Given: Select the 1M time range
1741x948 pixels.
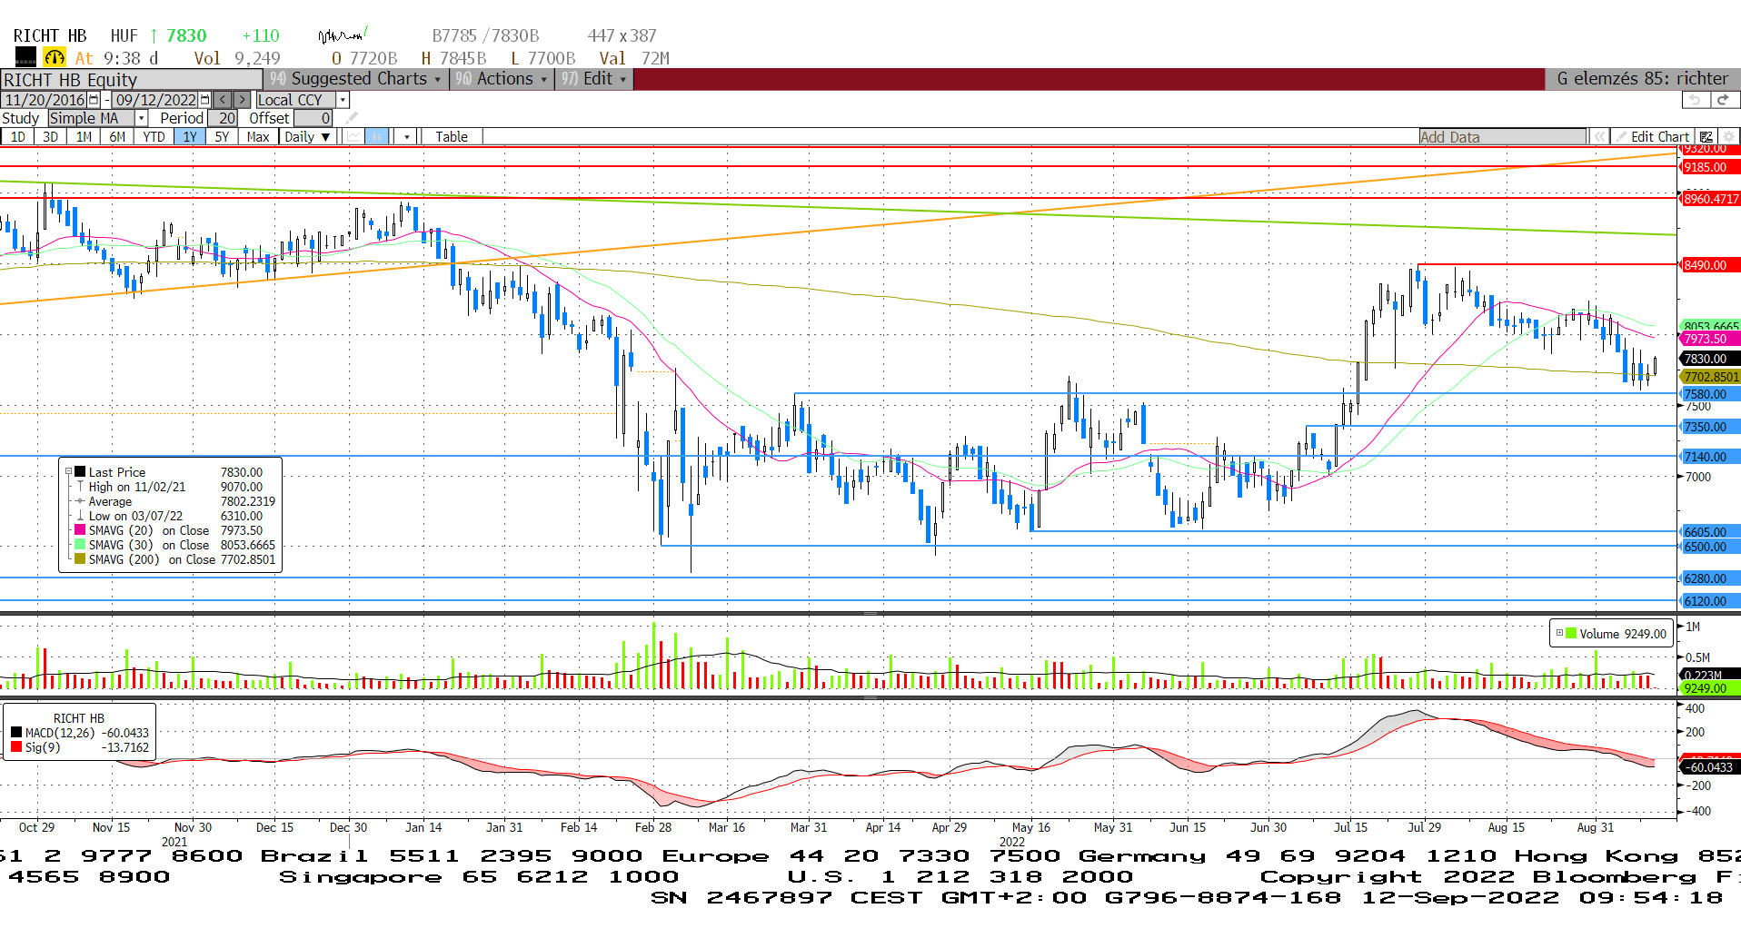Looking at the screenshot, I should (x=85, y=137).
